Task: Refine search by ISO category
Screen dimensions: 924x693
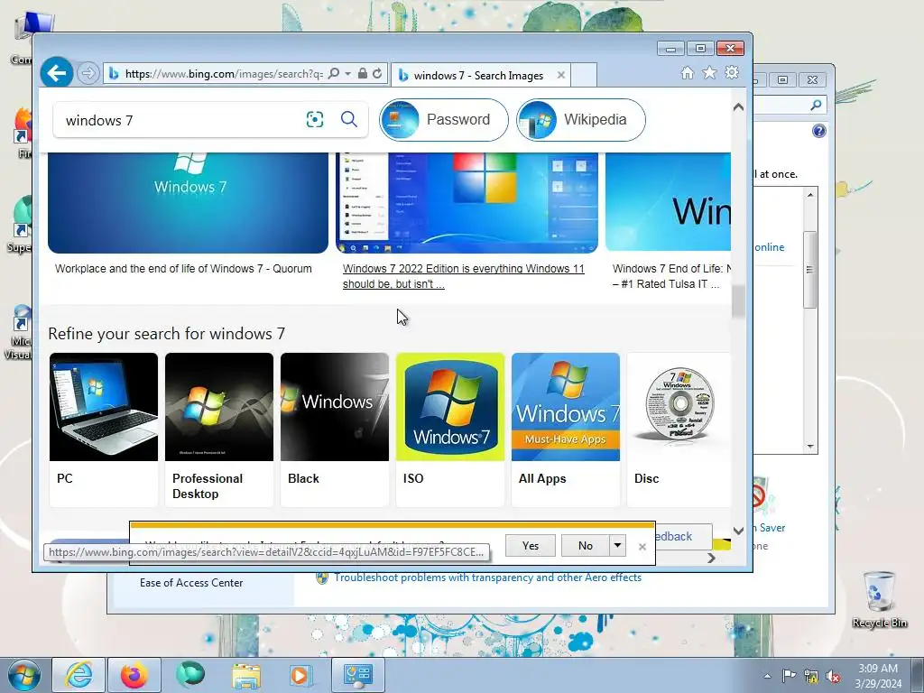Action: coord(450,430)
